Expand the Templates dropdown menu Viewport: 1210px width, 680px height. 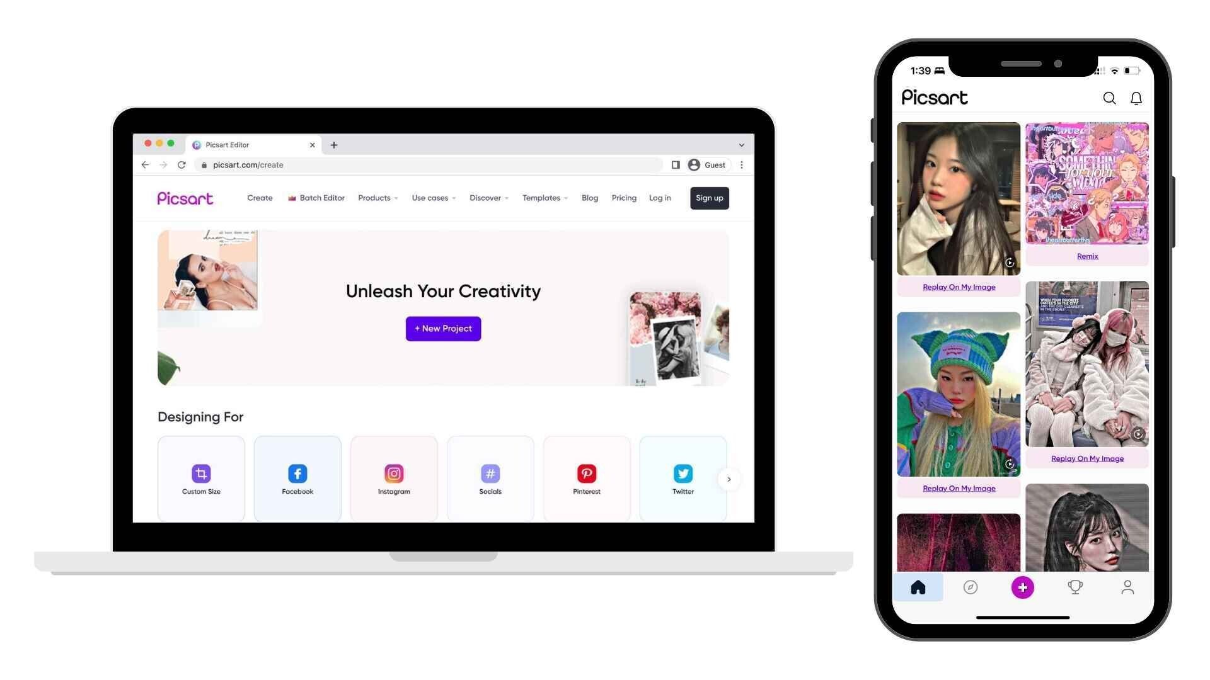(x=543, y=198)
